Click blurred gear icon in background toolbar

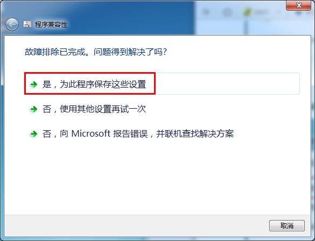coord(227,13)
